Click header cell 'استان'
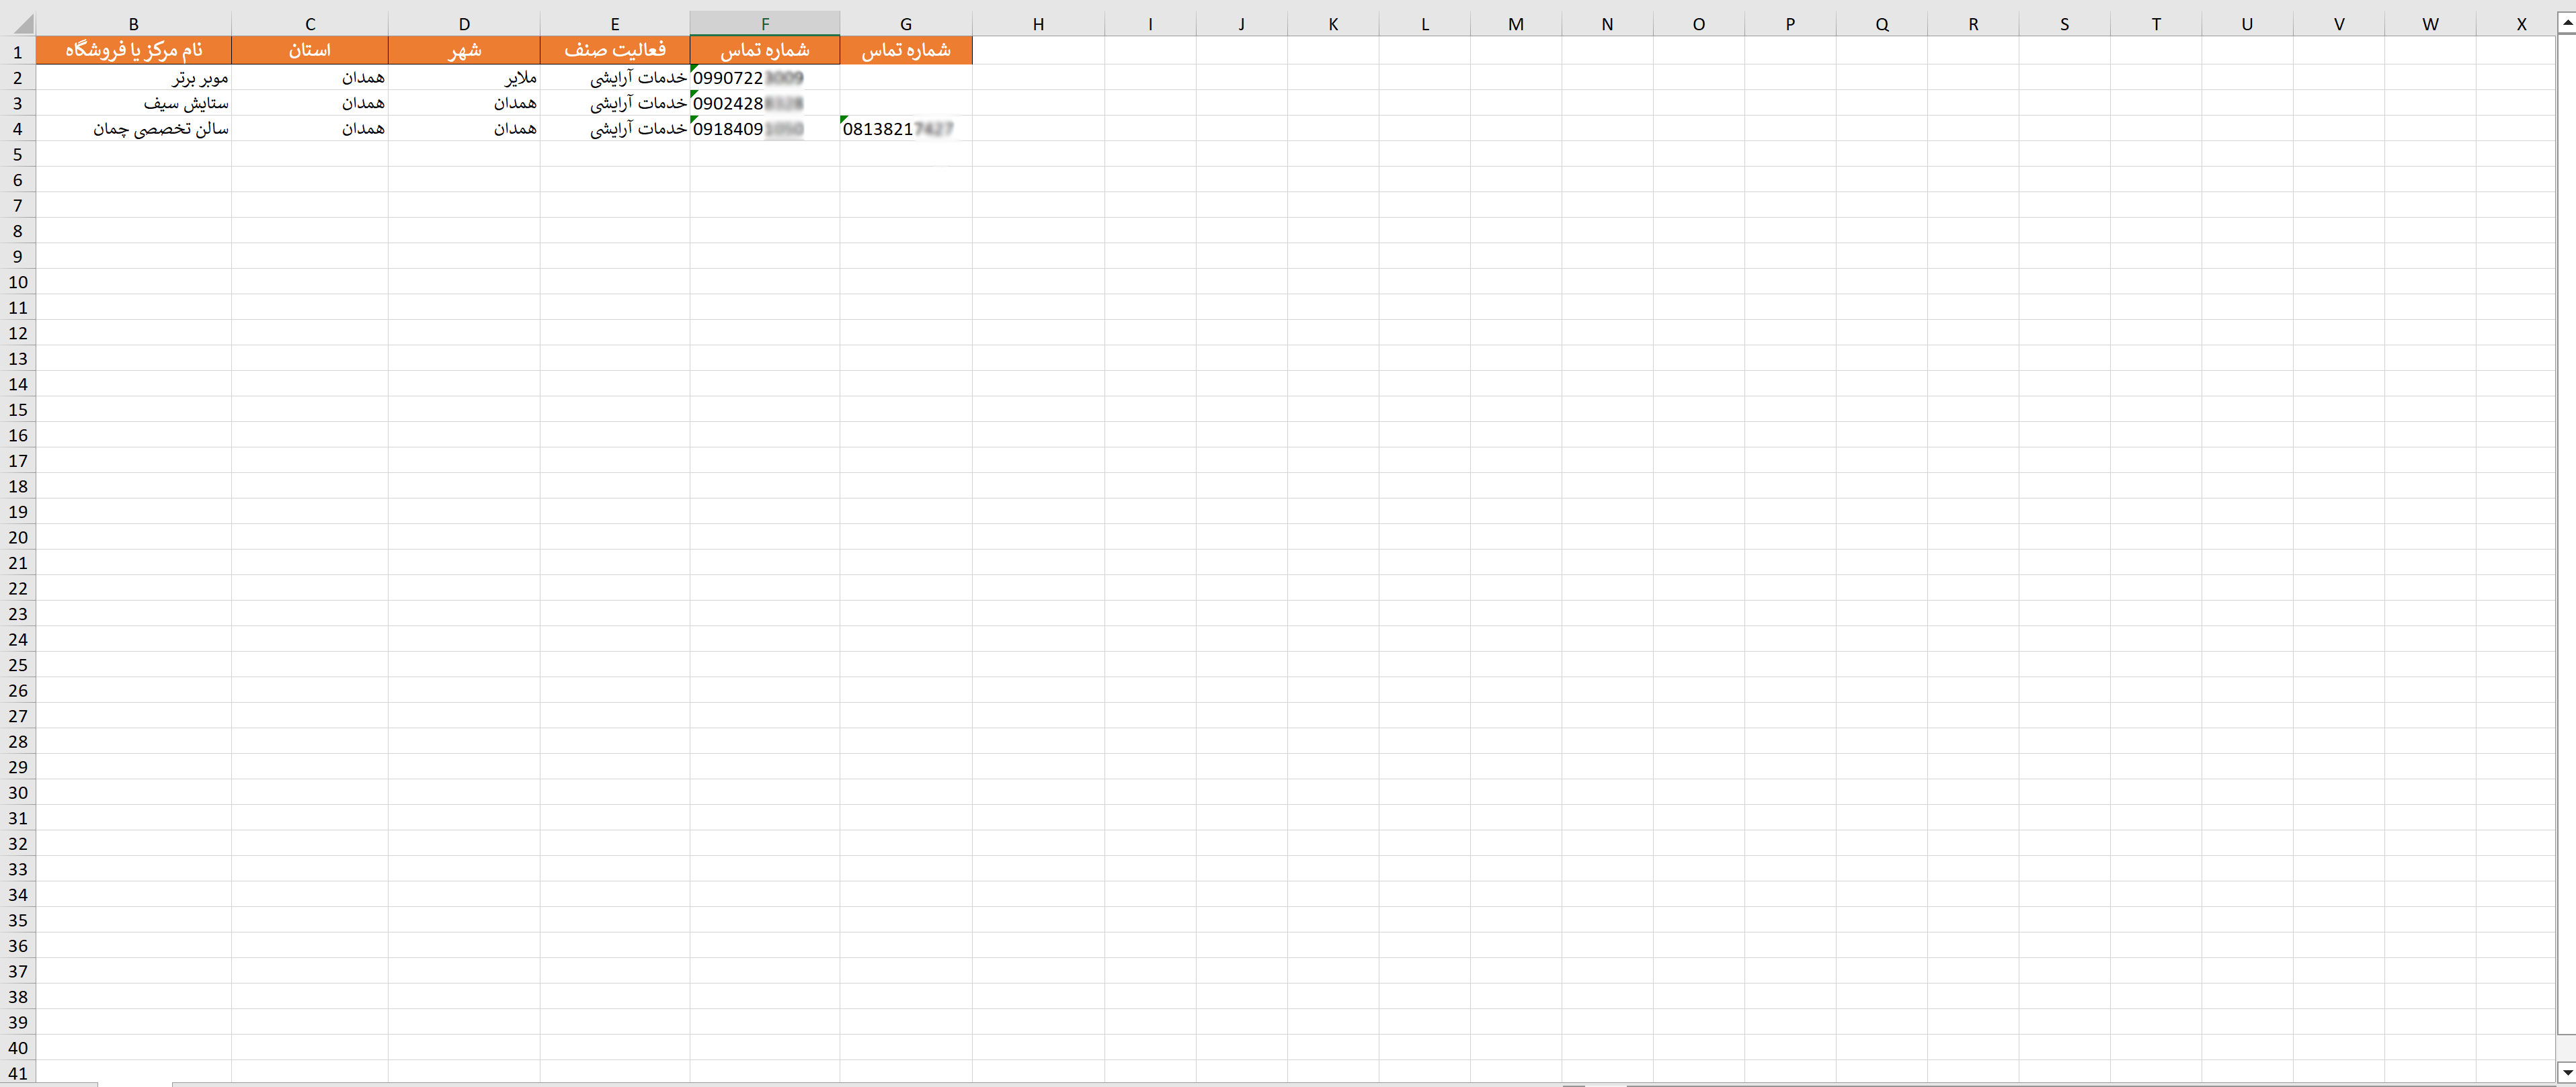 (x=310, y=51)
